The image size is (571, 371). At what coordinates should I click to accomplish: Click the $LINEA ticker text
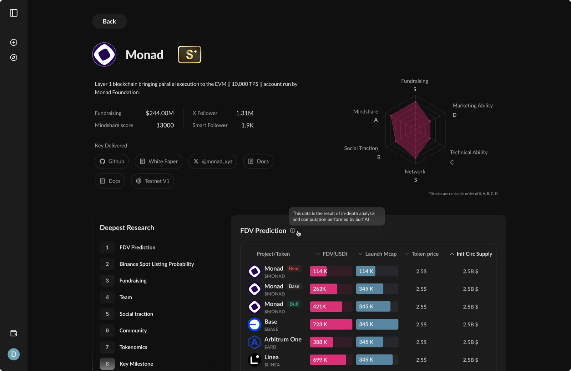272,365
